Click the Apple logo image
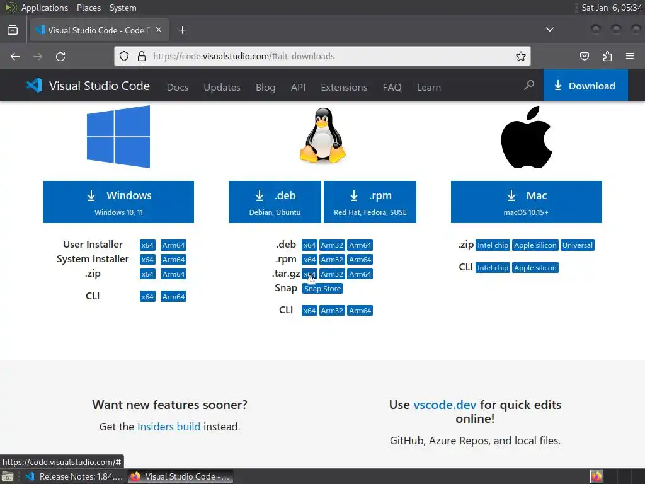The width and height of the screenshot is (645, 484). click(x=527, y=137)
